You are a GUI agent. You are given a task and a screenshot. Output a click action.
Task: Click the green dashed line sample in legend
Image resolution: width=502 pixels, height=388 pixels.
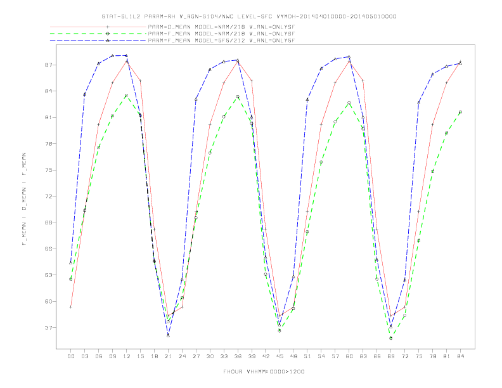click(x=98, y=34)
